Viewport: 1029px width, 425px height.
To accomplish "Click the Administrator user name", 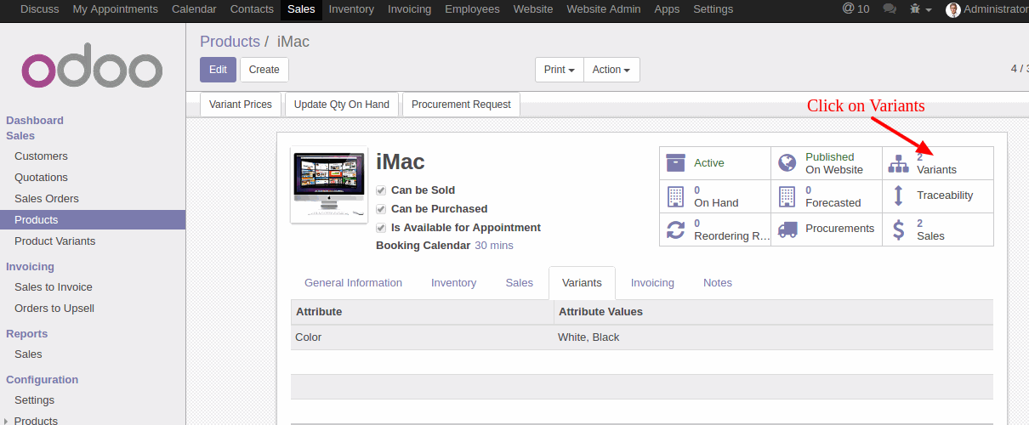I will [x=997, y=9].
